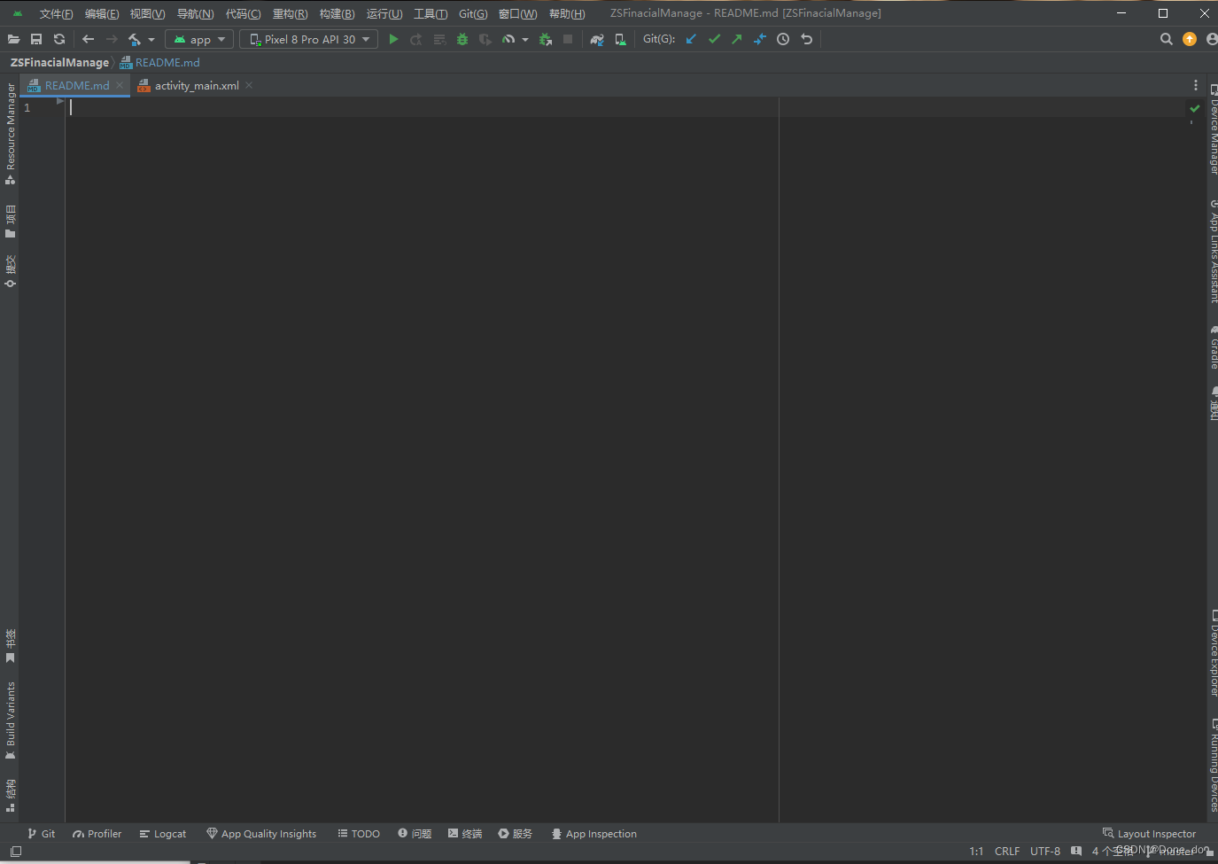This screenshot has height=864, width=1218.
Task: Click the account avatar icon
Action: tap(1212, 39)
